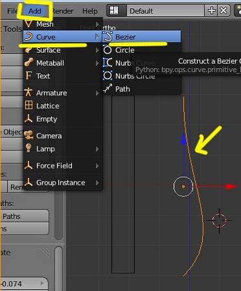Choose Bezier from the Curve submenu
This screenshot has height=291, width=241.
click(x=142, y=37)
